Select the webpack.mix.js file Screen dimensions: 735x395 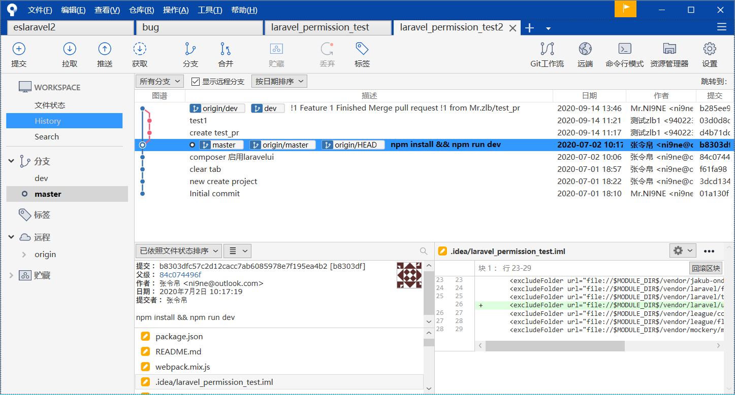click(x=182, y=367)
